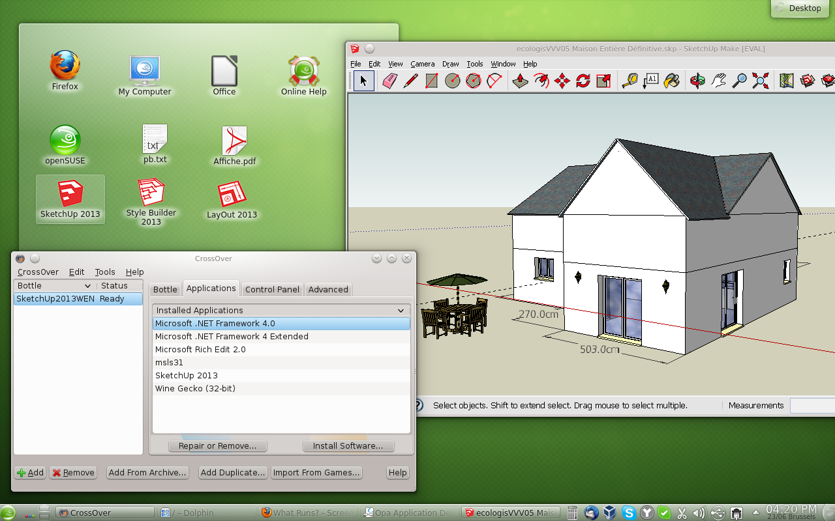
Task: Open the Paint Bucket tool
Action: (673, 81)
